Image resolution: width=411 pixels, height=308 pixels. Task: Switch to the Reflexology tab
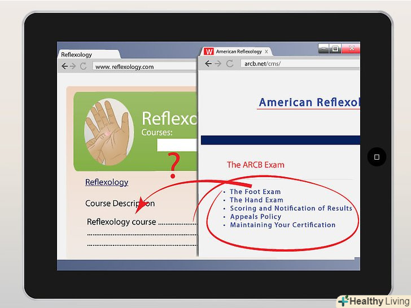[89, 55]
